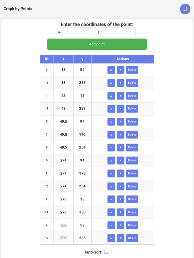Toggle dark mode with moon icon

185,9
